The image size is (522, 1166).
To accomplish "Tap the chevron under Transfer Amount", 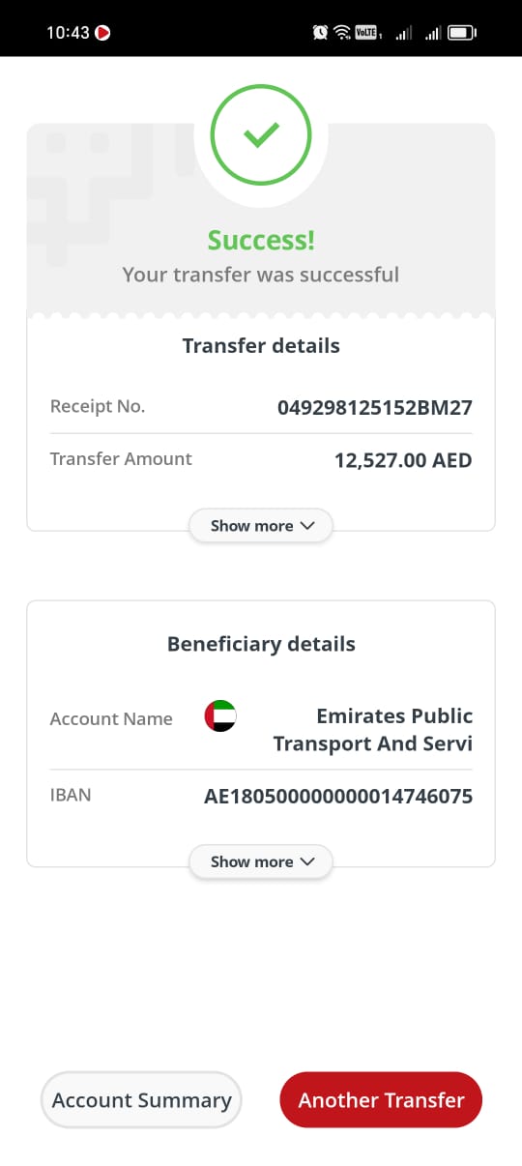I will [x=307, y=526].
